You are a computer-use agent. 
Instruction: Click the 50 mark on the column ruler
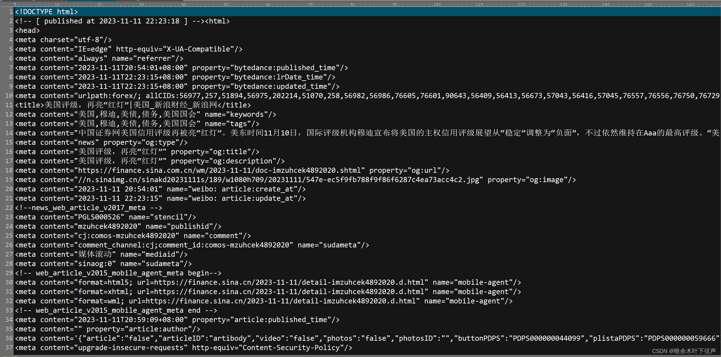point(226,5)
